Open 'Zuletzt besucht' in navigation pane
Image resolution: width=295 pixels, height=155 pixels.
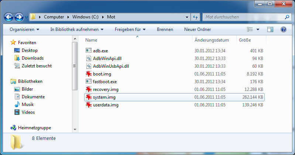click(37, 66)
